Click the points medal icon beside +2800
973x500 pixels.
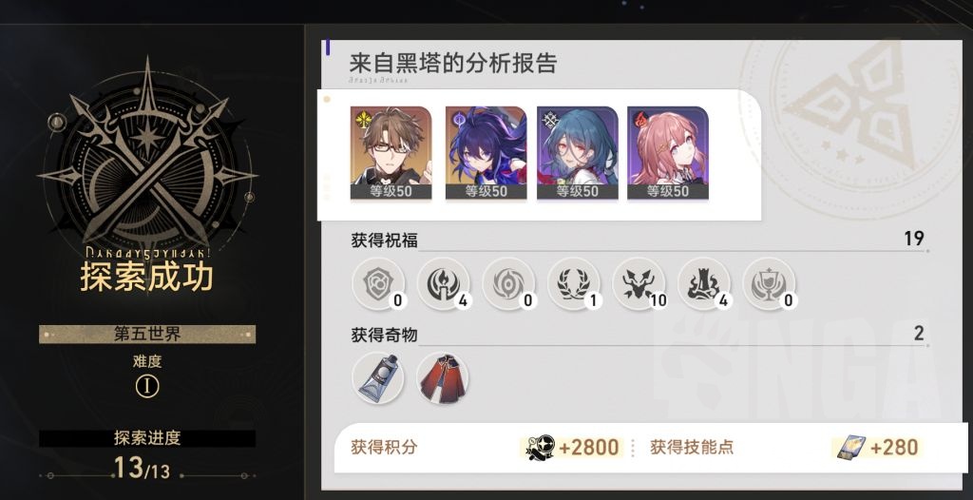point(540,447)
